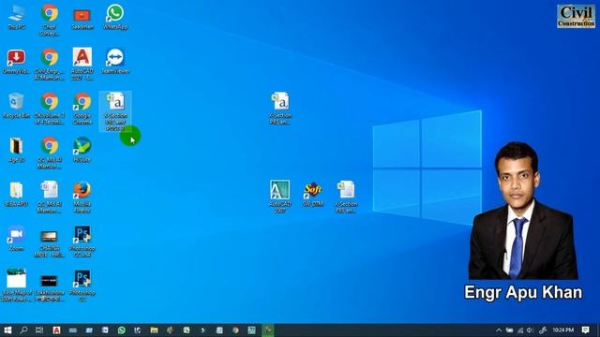Click the taskbar clock showing 10:24 PM

point(562,330)
